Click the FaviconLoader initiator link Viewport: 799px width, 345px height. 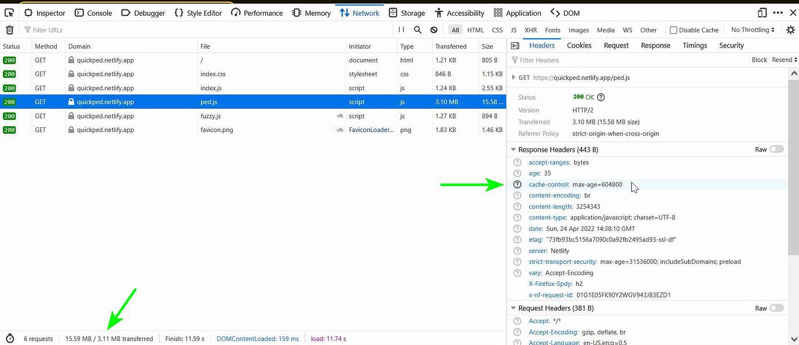(371, 130)
